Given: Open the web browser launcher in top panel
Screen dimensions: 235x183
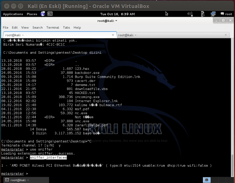Looking at the screenshot, I should (43, 14).
